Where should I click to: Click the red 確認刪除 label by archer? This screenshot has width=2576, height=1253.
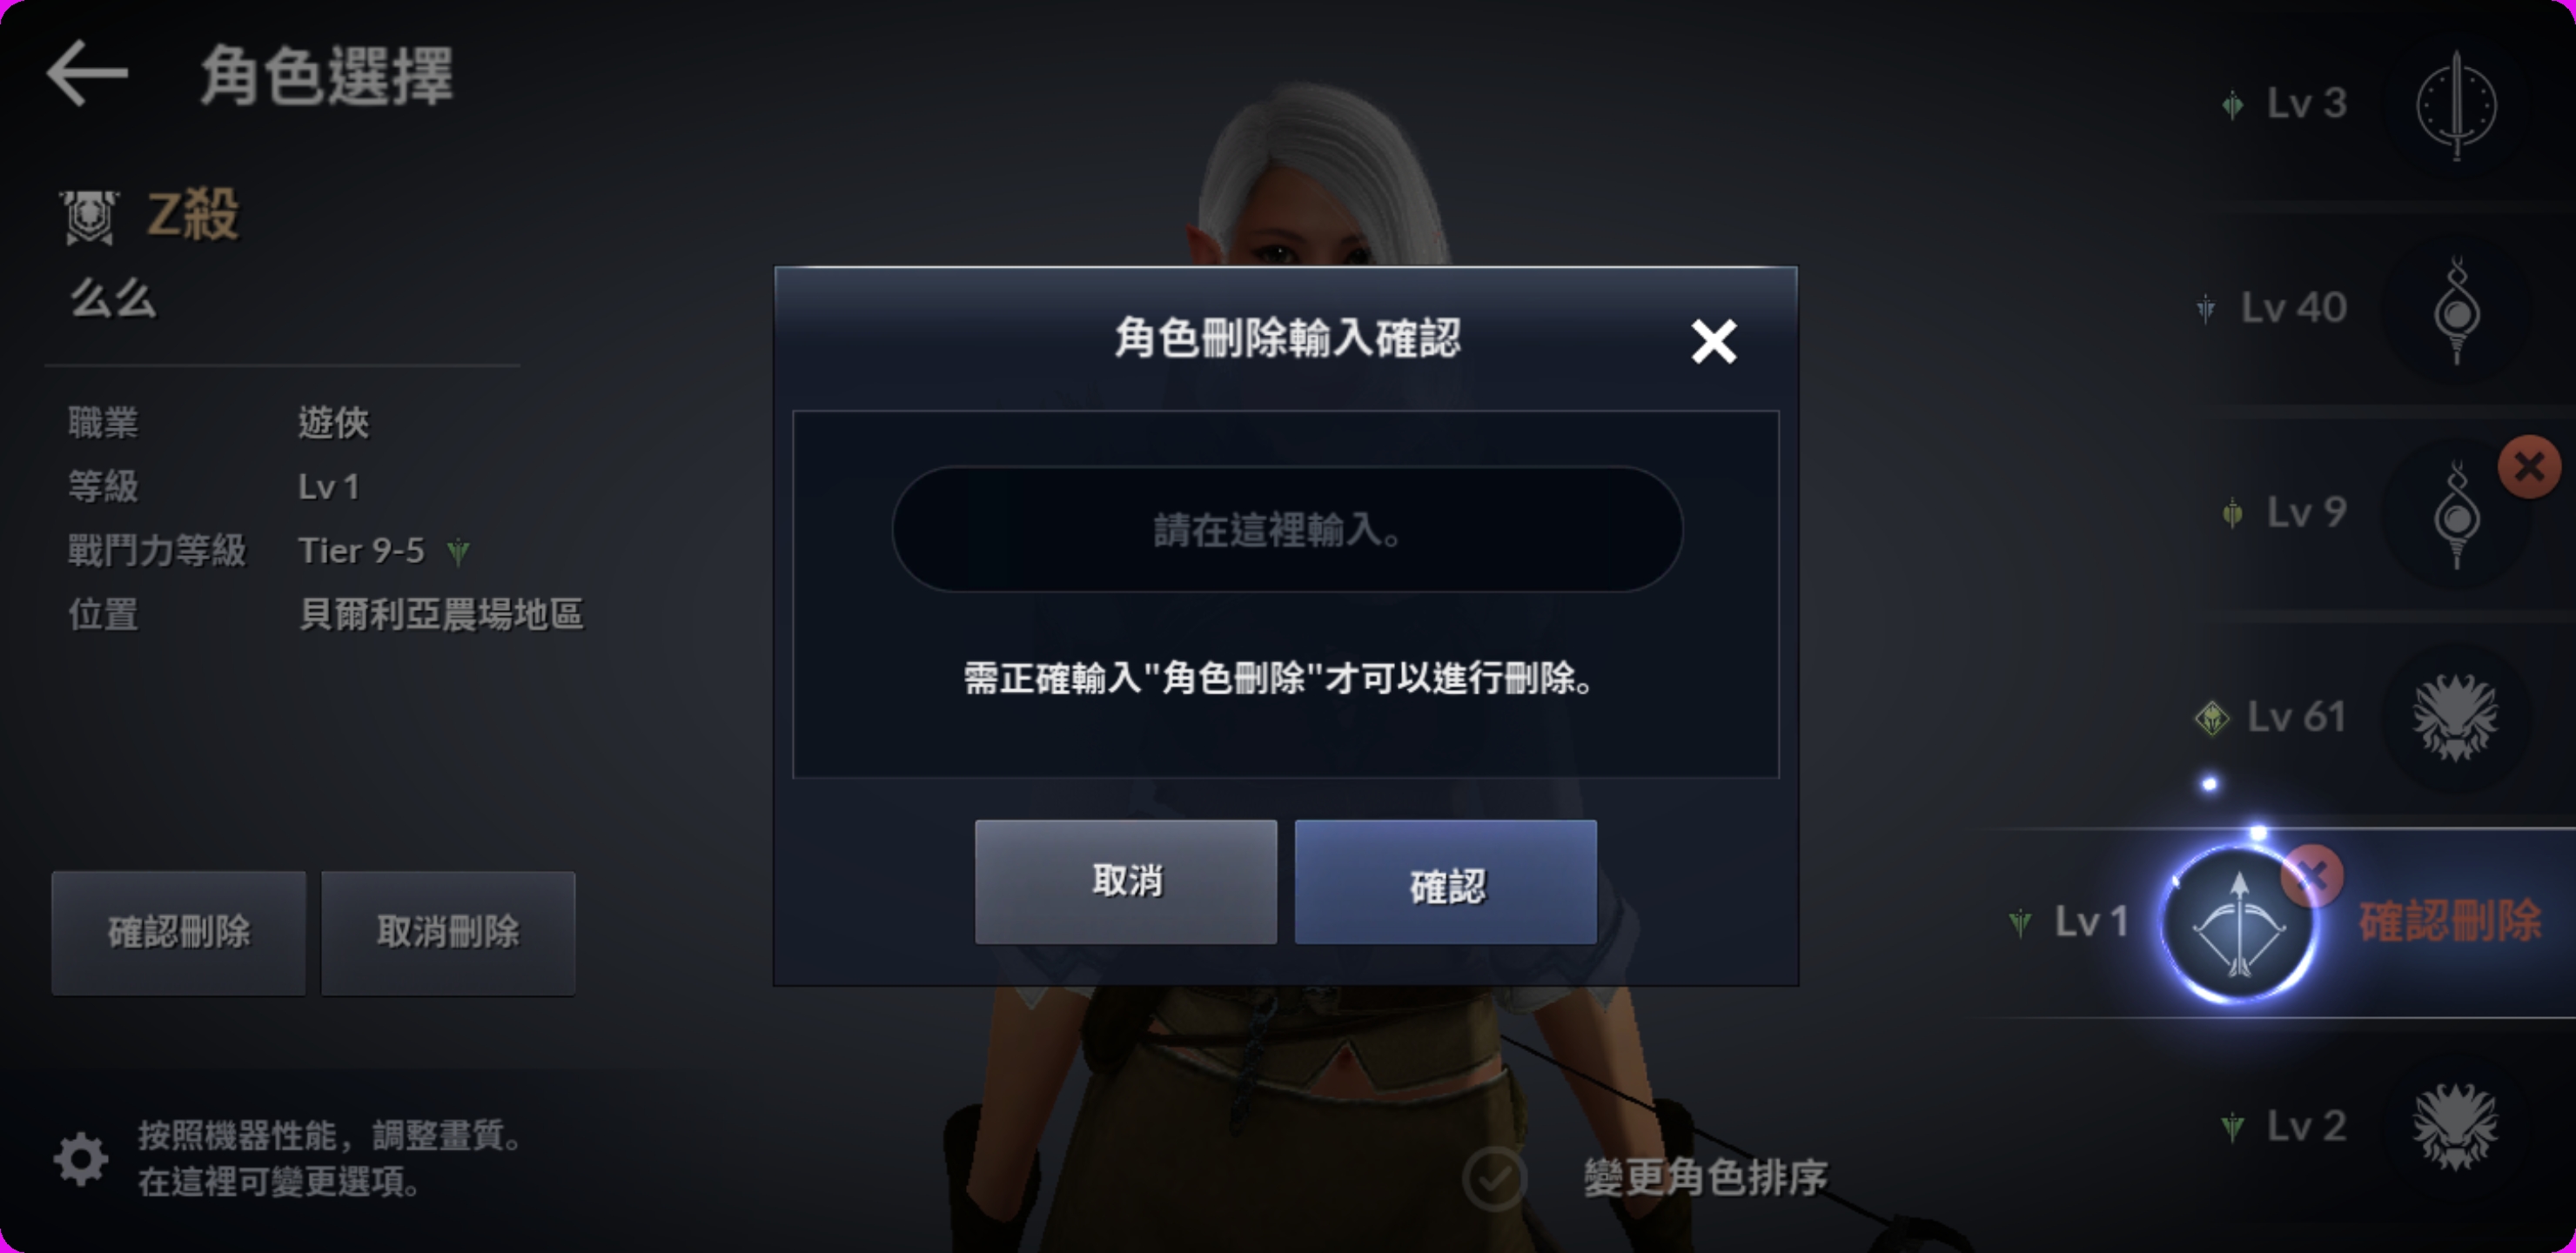point(2448,921)
